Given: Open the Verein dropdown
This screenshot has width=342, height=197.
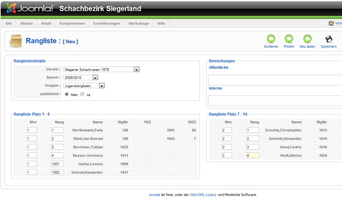Looking at the screenshot, I should click(x=101, y=69).
